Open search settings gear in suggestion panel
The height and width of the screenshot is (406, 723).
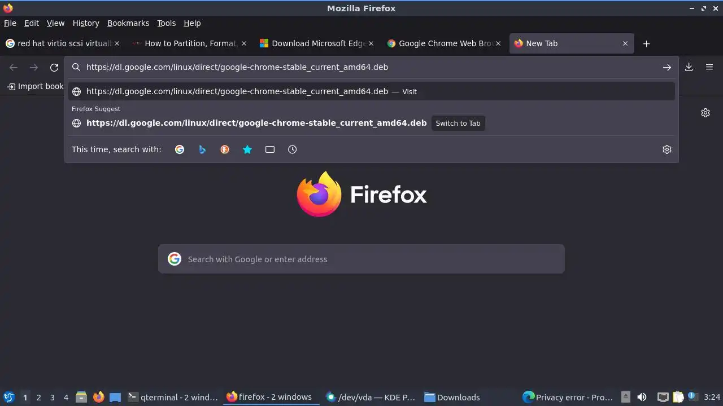pyautogui.click(x=667, y=149)
